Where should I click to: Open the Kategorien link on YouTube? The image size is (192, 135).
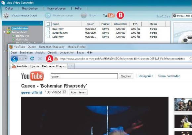tap(146, 76)
